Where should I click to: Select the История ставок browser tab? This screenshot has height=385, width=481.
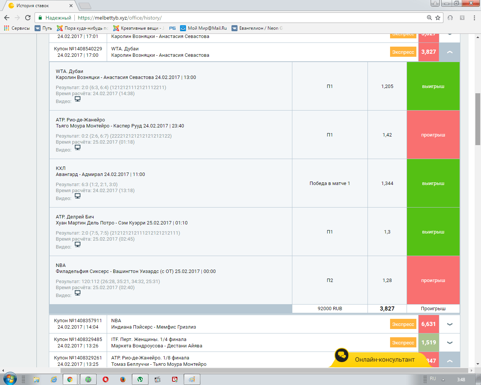pos(38,6)
